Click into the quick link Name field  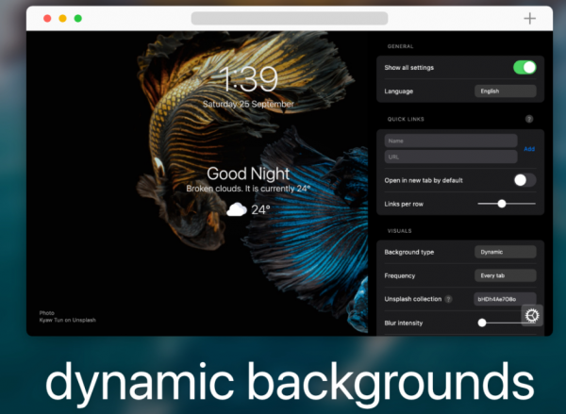[x=451, y=141]
